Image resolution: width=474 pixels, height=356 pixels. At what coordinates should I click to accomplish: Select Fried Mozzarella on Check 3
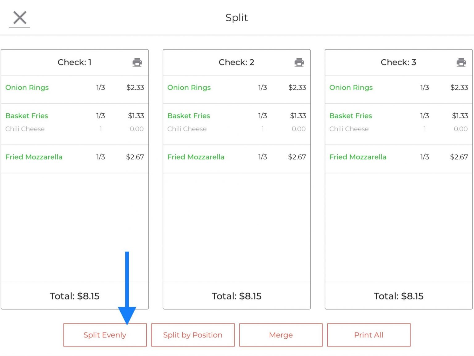click(358, 157)
